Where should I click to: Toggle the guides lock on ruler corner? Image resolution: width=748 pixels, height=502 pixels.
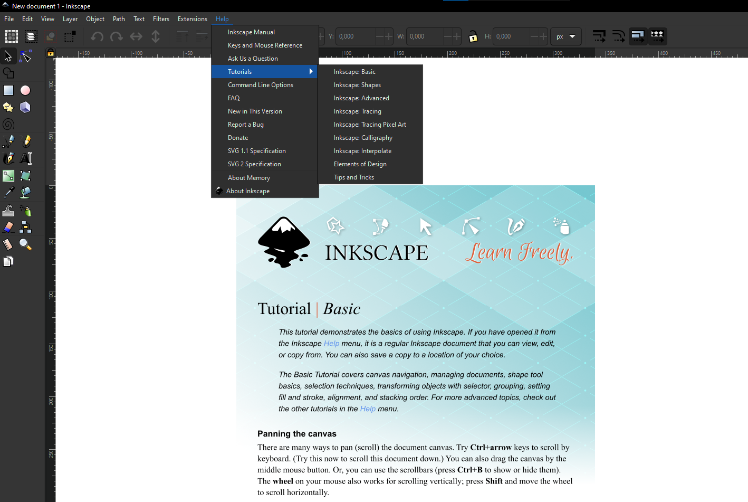[51, 53]
